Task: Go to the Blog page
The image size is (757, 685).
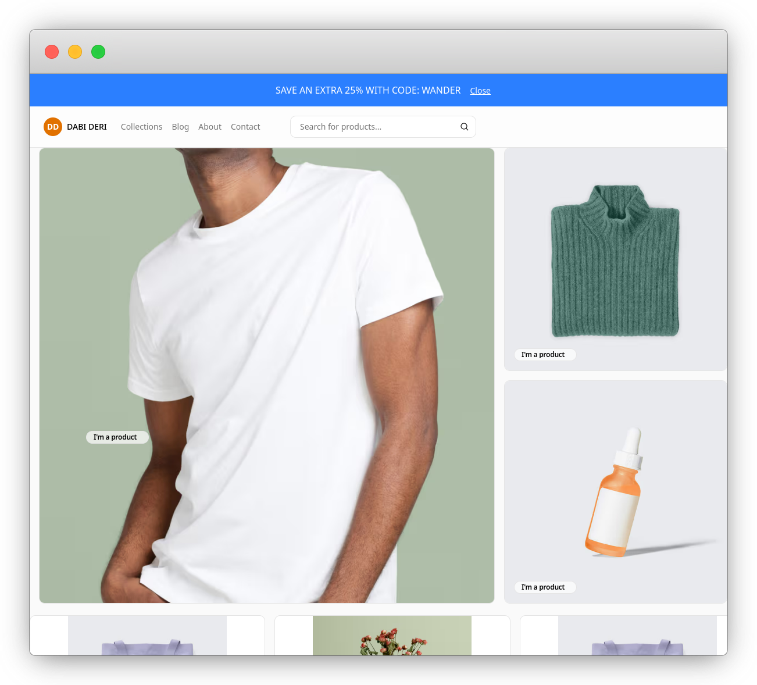Action: click(180, 126)
